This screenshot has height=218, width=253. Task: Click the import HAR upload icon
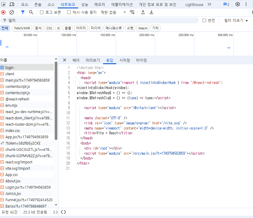143,12
